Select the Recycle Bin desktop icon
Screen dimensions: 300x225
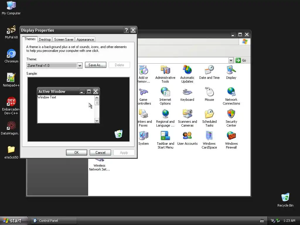285,200
